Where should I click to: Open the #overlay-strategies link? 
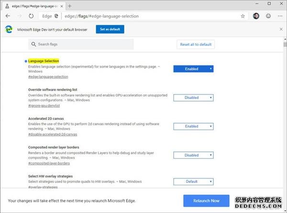(x=43, y=187)
